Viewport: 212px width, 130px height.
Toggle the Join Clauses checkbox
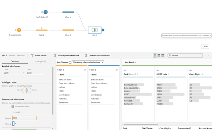point(70,62)
